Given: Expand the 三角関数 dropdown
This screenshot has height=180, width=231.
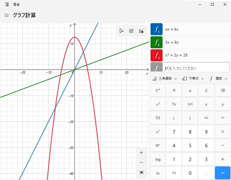Looking at the screenshot, I should (164, 79).
